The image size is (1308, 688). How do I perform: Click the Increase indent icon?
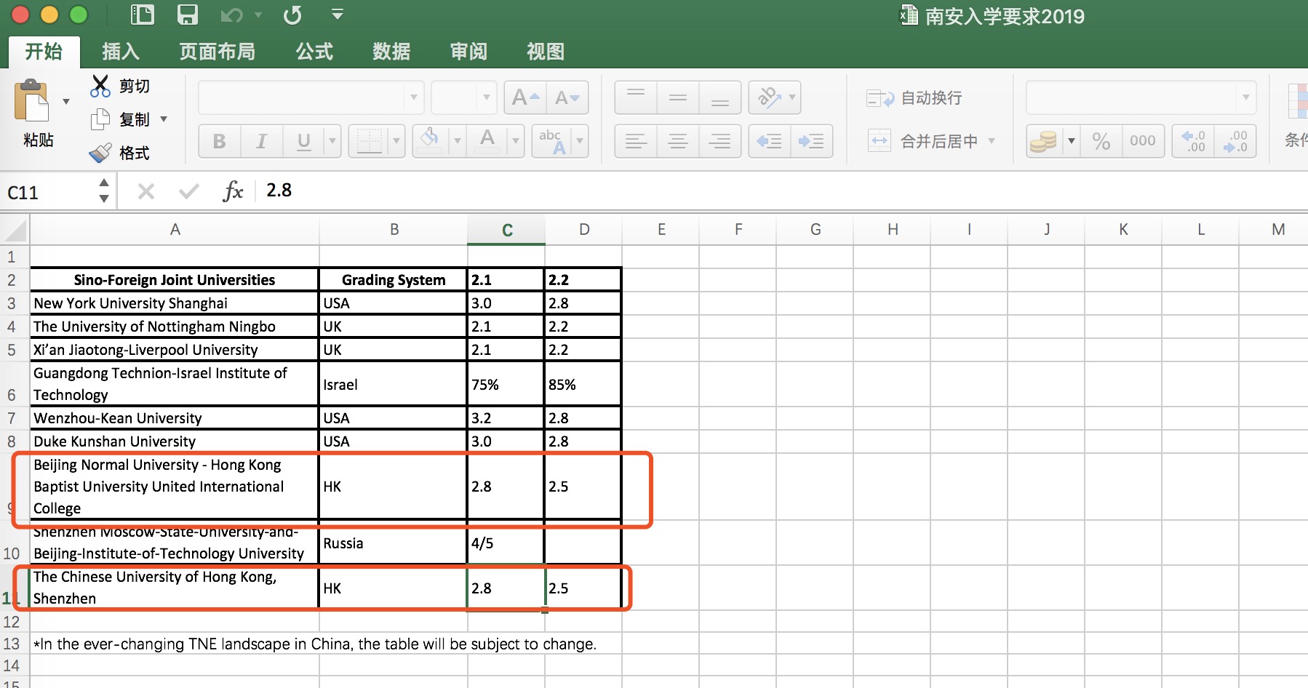(811, 141)
